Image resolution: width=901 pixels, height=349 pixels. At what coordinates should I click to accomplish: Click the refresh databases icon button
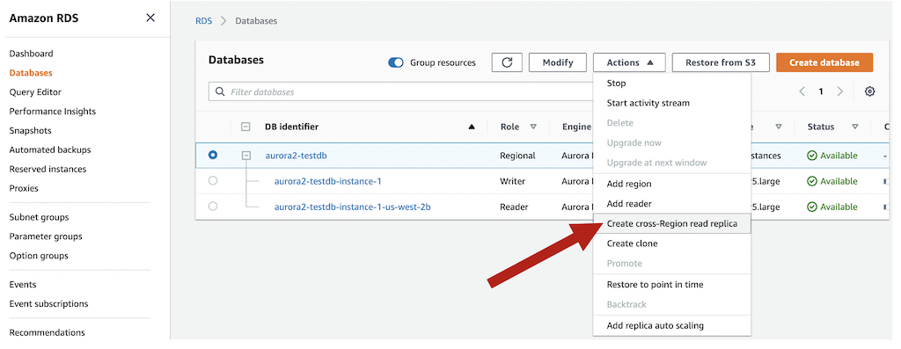pyautogui.click(x=507, y=62)
